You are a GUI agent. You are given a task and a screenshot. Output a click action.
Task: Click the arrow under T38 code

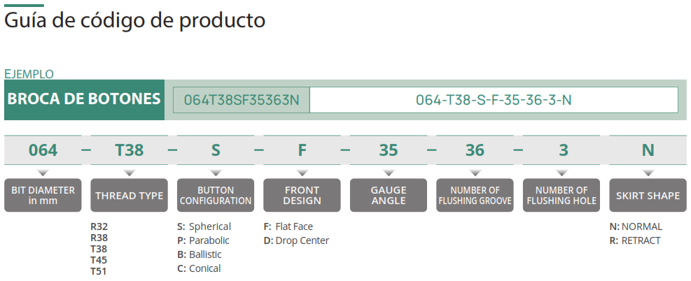[x=129, y=173]
